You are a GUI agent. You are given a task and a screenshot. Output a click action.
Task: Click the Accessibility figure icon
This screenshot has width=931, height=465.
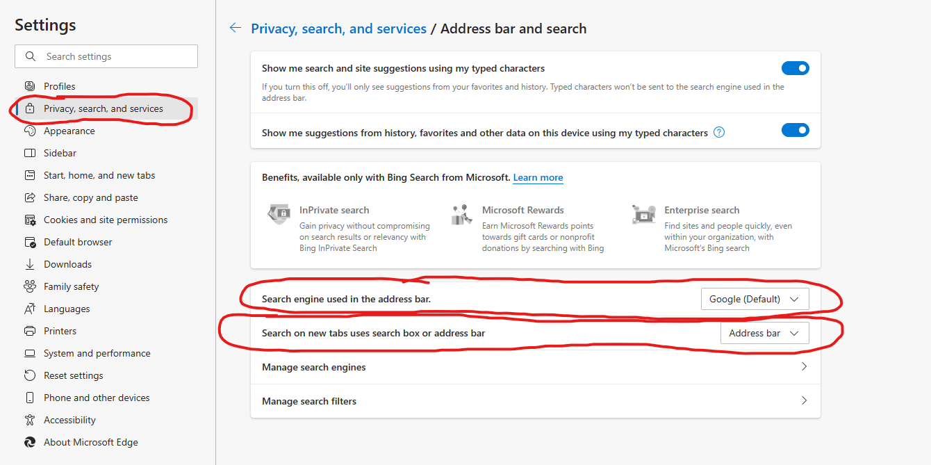point(30,420)
